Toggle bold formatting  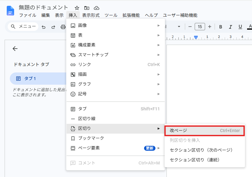point(221,27)
